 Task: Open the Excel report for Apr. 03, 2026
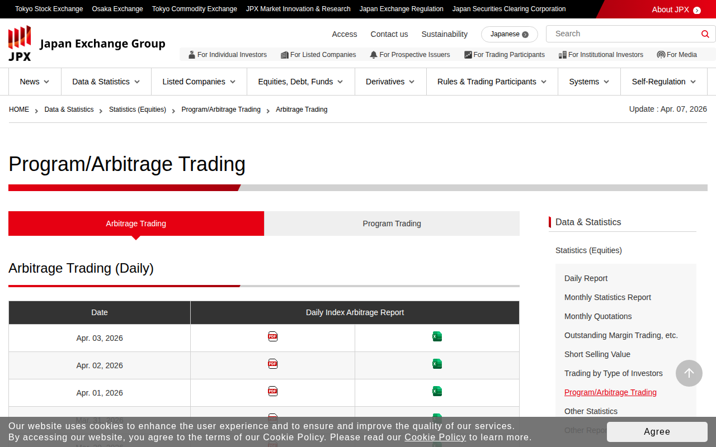pos(437,336)
